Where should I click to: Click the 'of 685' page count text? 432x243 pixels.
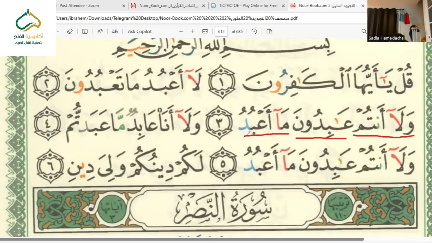237,31
